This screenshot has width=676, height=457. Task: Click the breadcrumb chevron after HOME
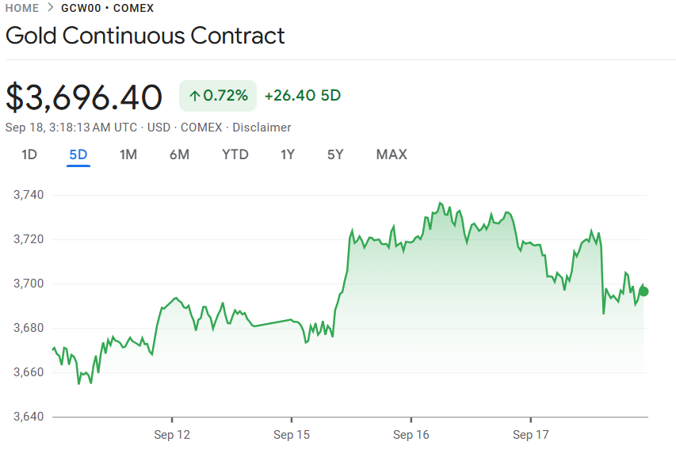tap(50, 8)
